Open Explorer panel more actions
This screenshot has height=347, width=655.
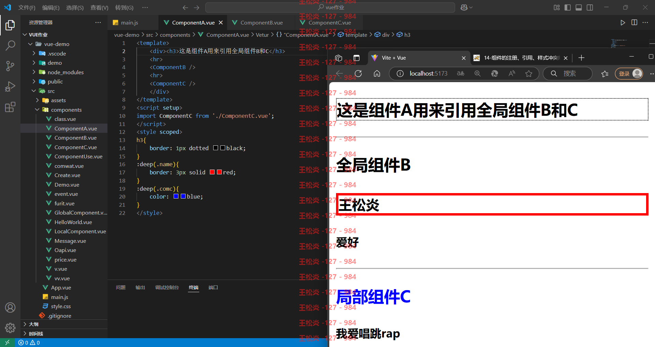click(x=98, y=22)
